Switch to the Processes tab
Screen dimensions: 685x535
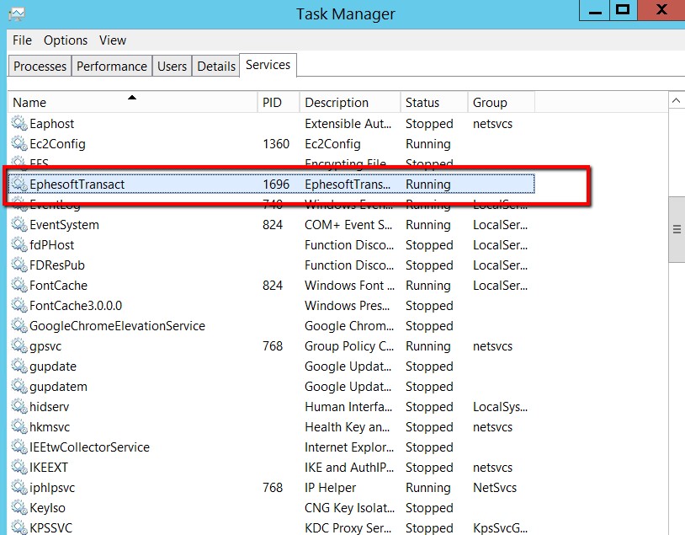[x=40, y=66]
